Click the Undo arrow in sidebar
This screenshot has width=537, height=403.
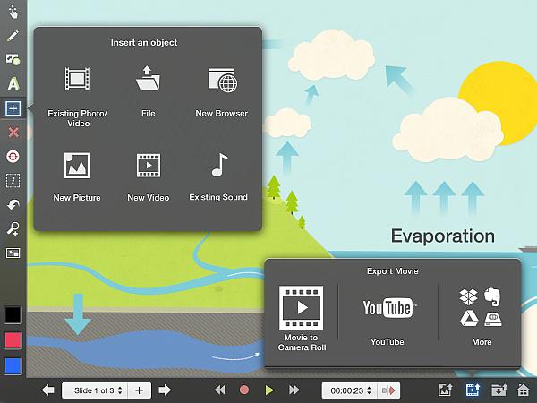point(13,205)
